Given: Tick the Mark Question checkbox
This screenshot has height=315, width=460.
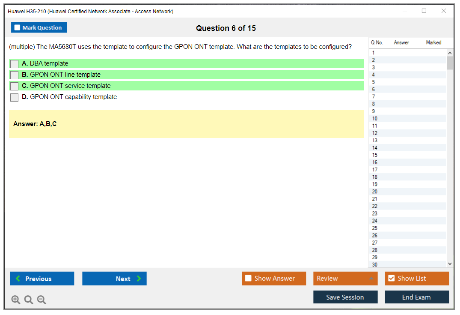Looking at the screenshot, I should [x=17, y=27].
